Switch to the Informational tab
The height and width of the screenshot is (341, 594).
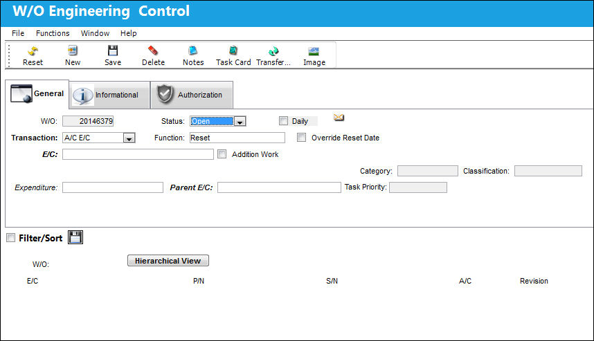coord(110,95)
